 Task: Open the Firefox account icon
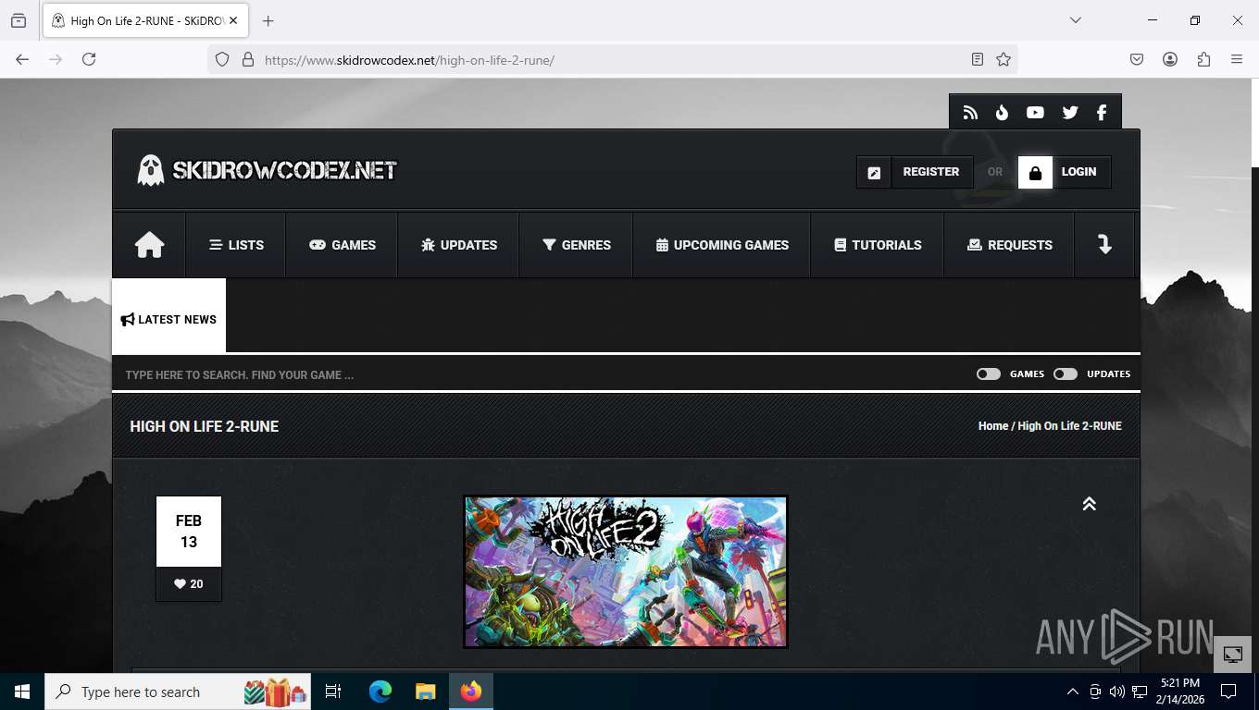point(1170,59)
